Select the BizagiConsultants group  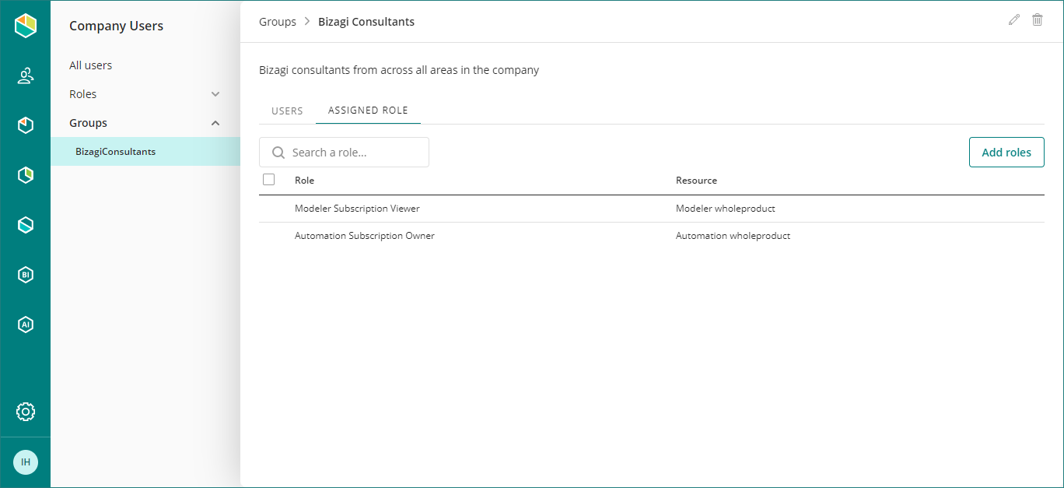click(x=145, y=152)
